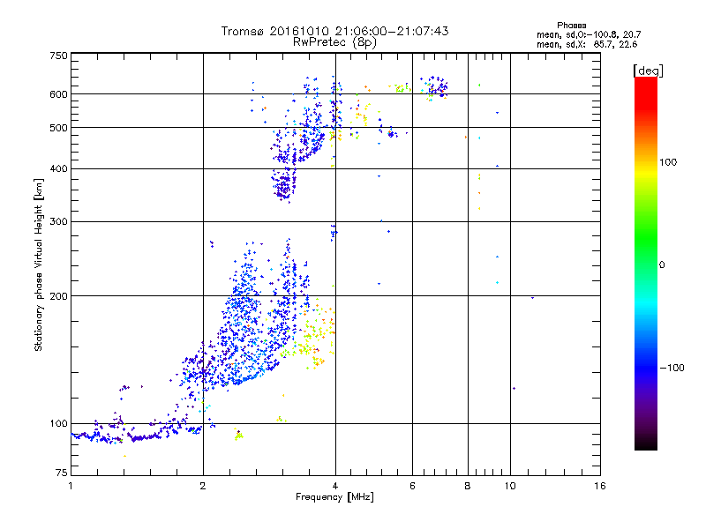Click the x-axis tick label '8'
This screenshot has height=529, width=706.
(x=468, y=486)
